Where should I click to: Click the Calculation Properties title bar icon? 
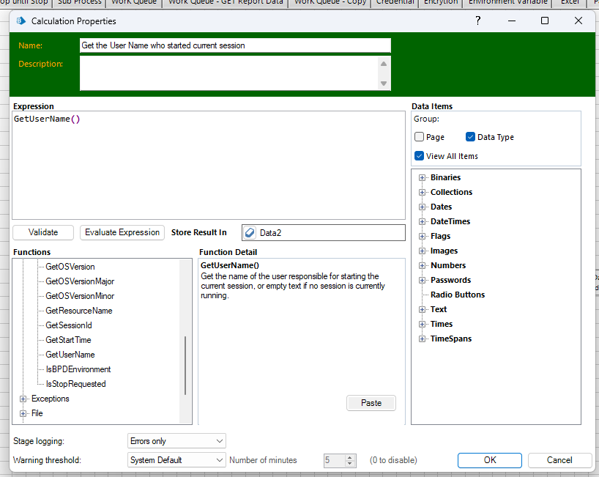tap(21, 21)
